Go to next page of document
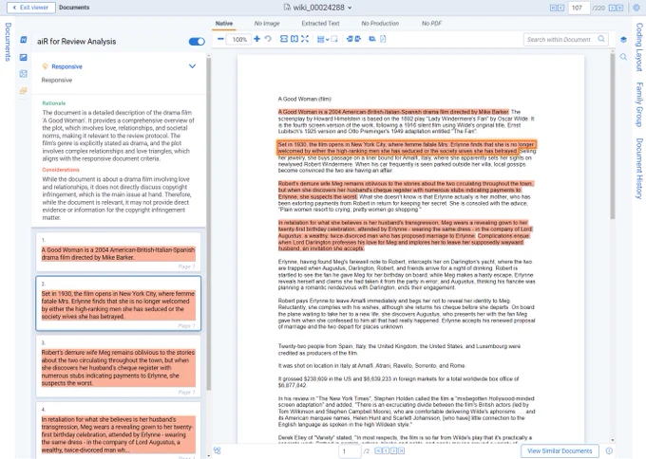The height and width of the screenshot is (459, 646). [393, 450]
